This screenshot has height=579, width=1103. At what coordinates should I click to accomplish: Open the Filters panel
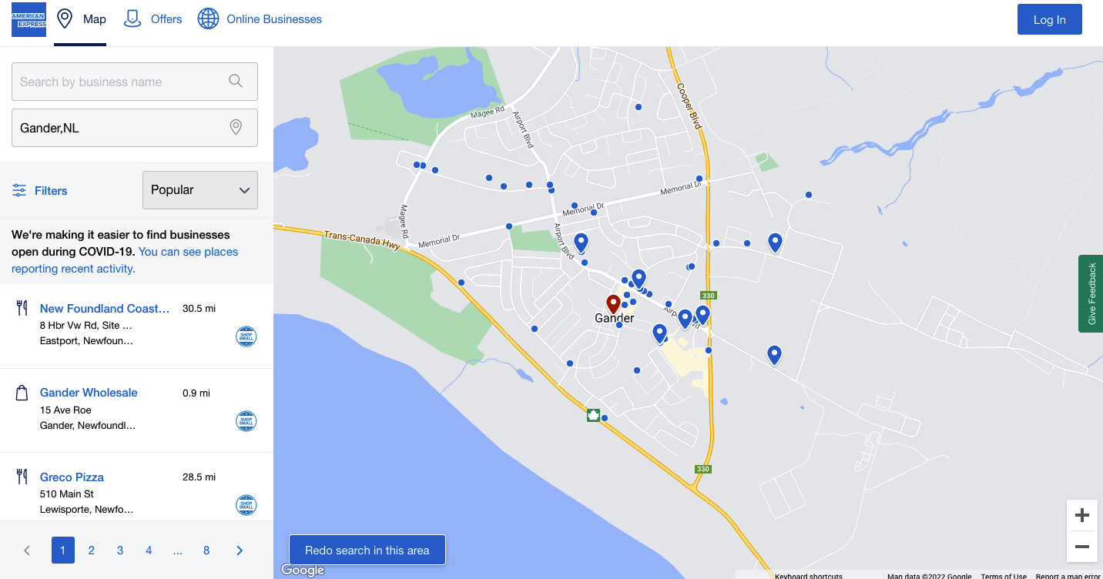pyautogui.click(x=40, y=191)
